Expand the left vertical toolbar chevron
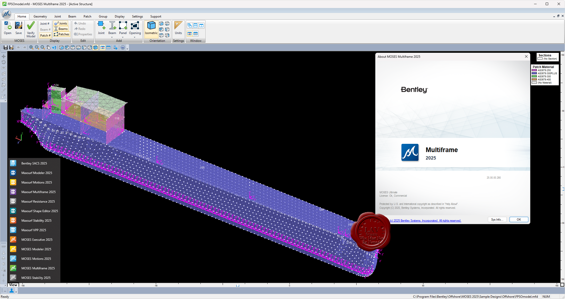Image resolution: width=565 pixels, height=299 pixels. [5, 101]
